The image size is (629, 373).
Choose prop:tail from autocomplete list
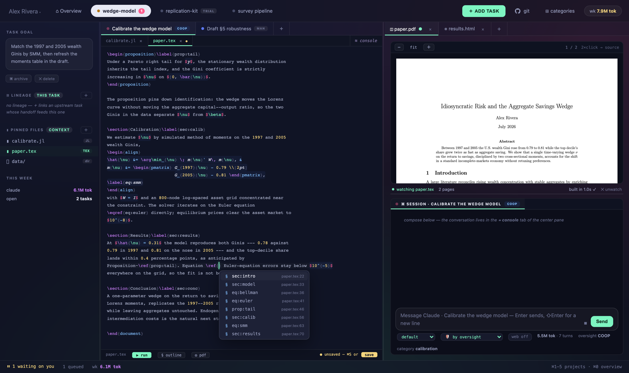(x=264, y=309)
